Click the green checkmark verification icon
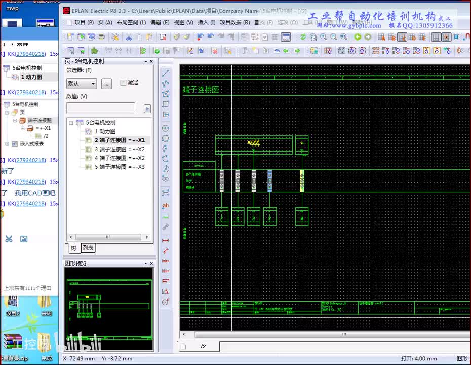The width and height of the screenshot is (471, 365). tap(157, 51)
